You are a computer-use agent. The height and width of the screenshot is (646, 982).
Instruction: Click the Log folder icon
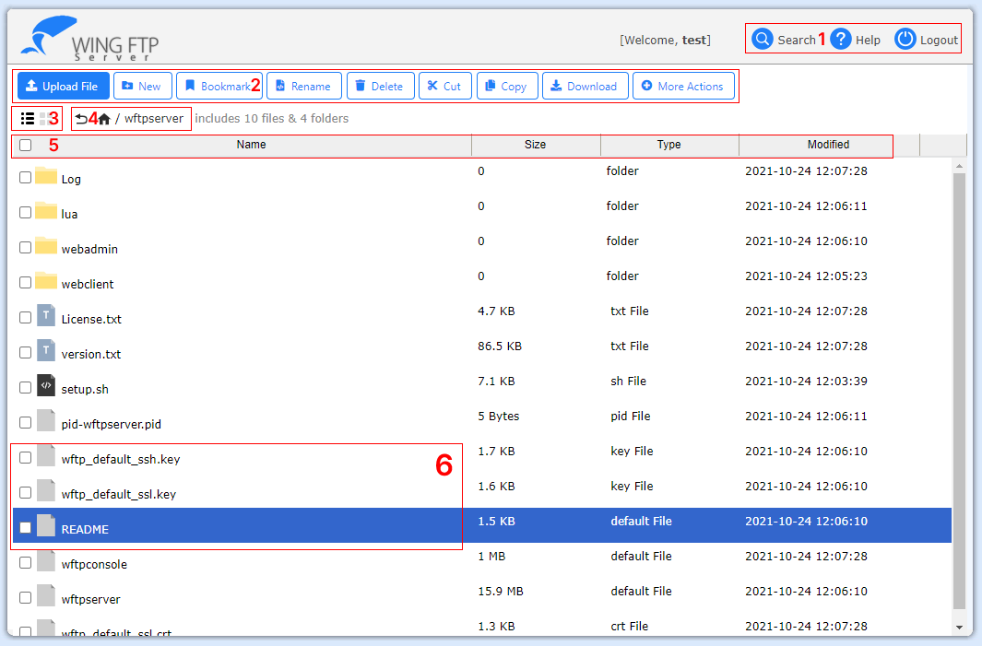click(46, 176)
